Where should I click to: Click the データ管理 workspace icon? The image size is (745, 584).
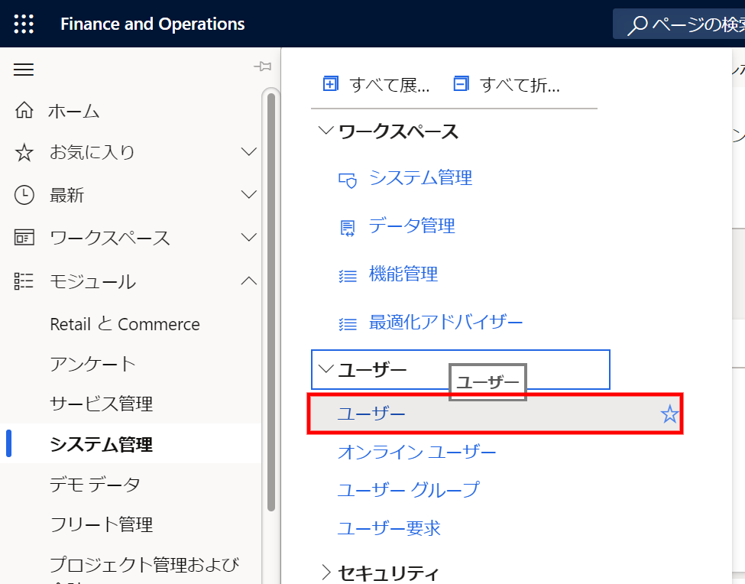point(348,228)
